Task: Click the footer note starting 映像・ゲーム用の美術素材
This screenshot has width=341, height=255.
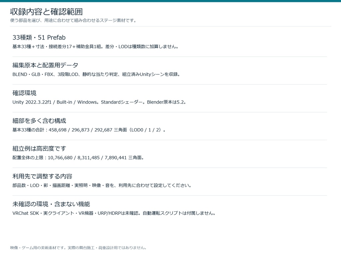Action: [79, 248]
